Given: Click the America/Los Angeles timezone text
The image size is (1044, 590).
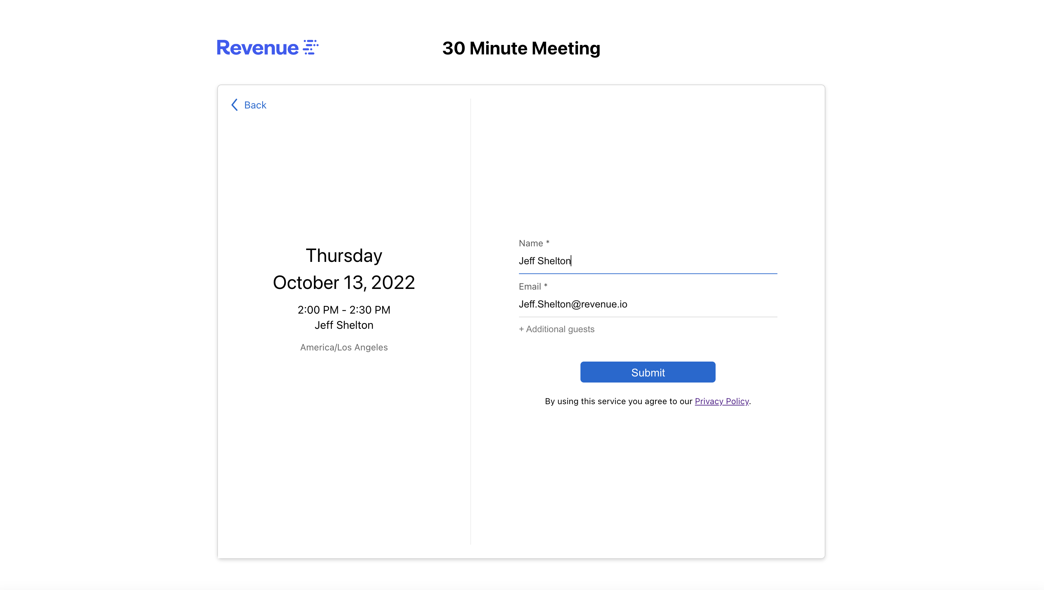Looking at the screenshot, I should pos(344,347).
